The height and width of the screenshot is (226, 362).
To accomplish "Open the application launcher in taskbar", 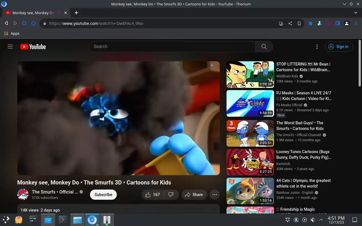I will pyautogui.click(x=6, y=220).
